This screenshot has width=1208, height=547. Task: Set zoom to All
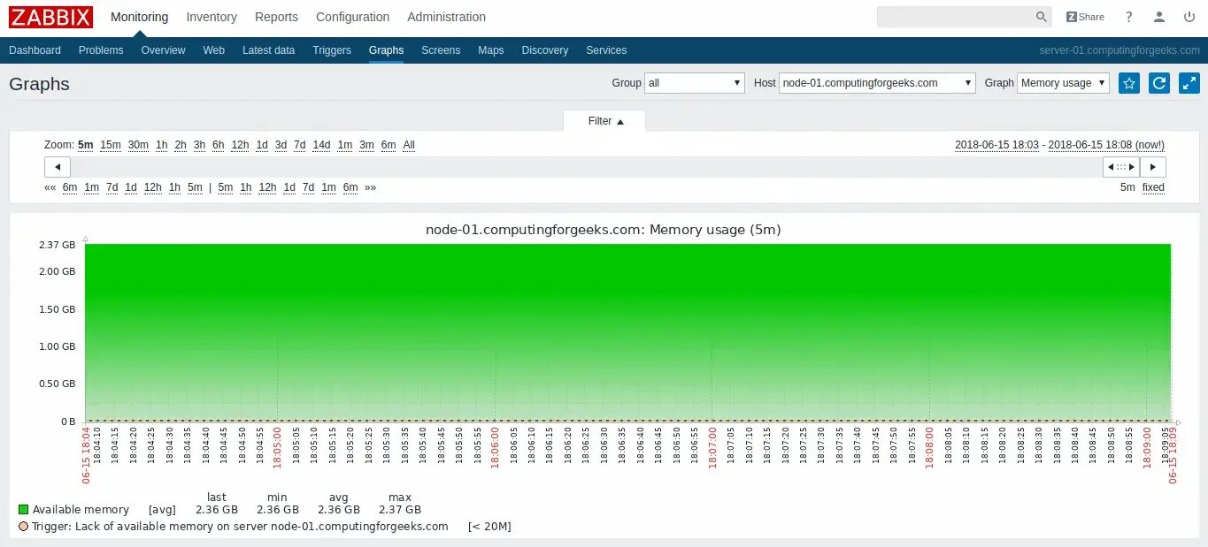click(409, 145)
